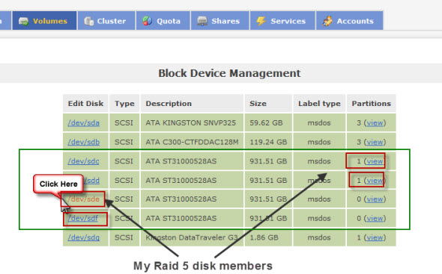Click the Block Device Management heading
This screenshot has width=442, height=274.
pos(229,73)
